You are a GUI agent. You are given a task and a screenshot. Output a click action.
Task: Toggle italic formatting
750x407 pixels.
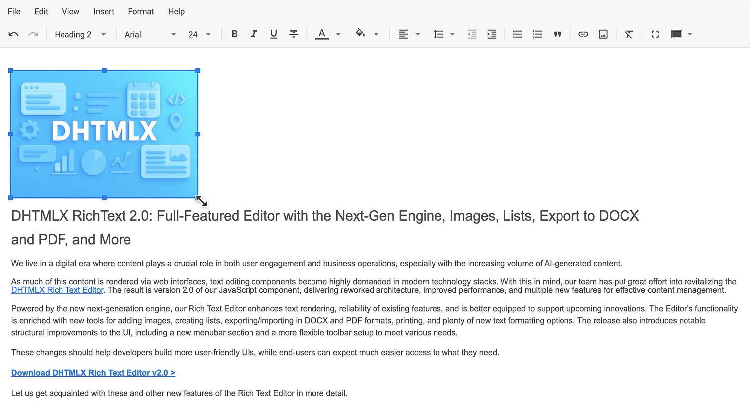tap(254, 34)
